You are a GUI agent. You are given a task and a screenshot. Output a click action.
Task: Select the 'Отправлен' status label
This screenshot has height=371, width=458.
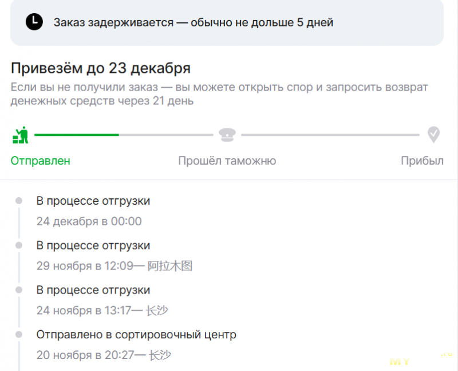[x=41, y=161]
